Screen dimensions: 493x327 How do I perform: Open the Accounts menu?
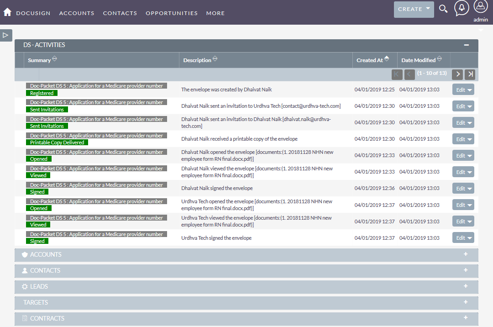[77, 13]
